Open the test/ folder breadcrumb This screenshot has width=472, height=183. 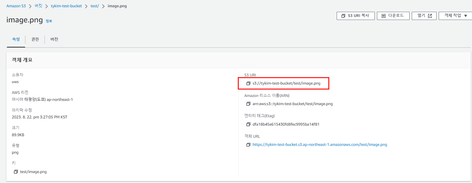(95, 6)
